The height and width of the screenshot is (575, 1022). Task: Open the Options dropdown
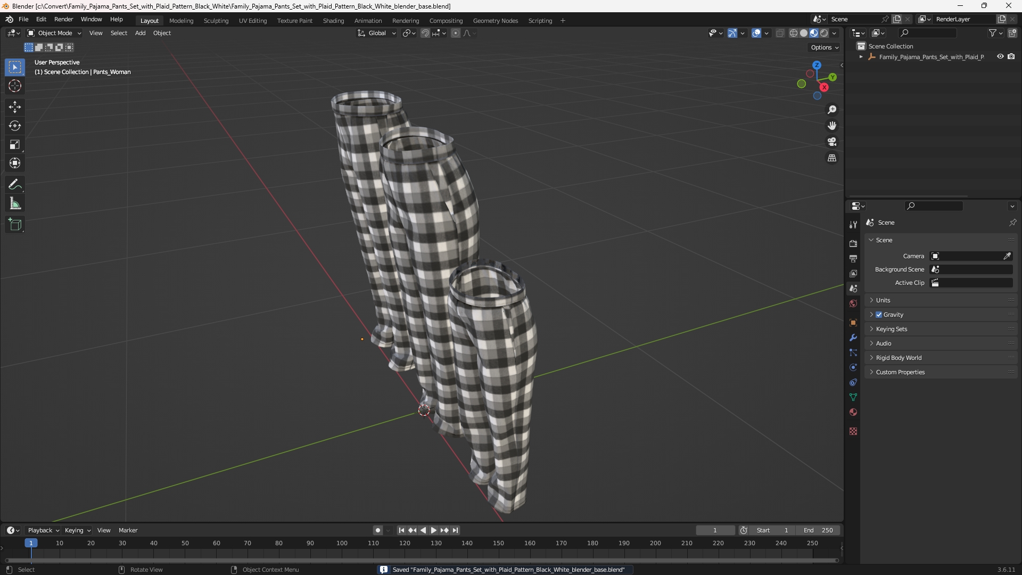tap(824, 47)
